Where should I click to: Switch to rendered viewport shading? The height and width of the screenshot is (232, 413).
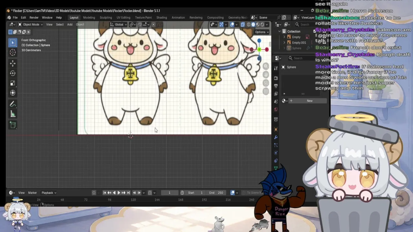coord(262,24)
